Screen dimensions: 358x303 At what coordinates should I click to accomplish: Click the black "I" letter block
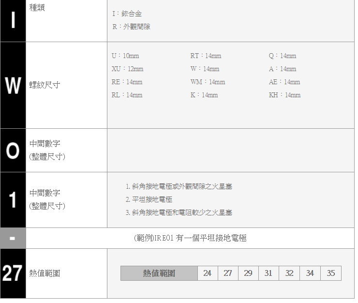(13, 21)
